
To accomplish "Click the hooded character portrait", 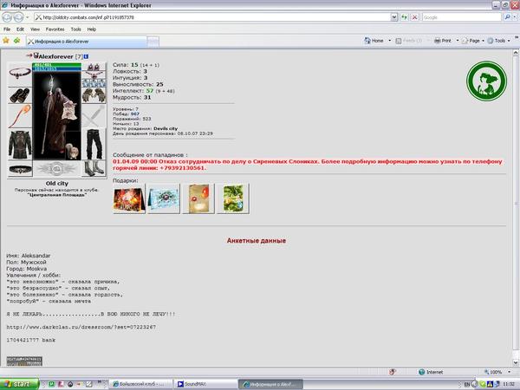I will tap(56, 116).
